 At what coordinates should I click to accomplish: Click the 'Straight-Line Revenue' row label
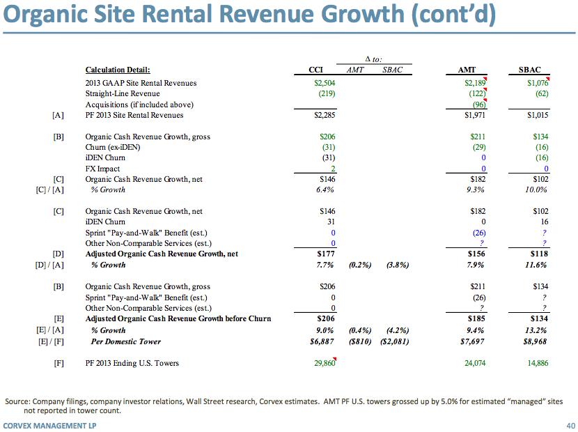(122, 93)
